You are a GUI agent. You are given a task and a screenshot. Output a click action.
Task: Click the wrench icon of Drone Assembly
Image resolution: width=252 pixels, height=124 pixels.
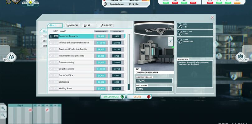click(x=51, y=63)
